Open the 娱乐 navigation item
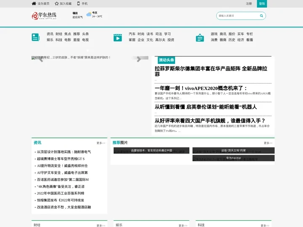 tap(50, 40)
